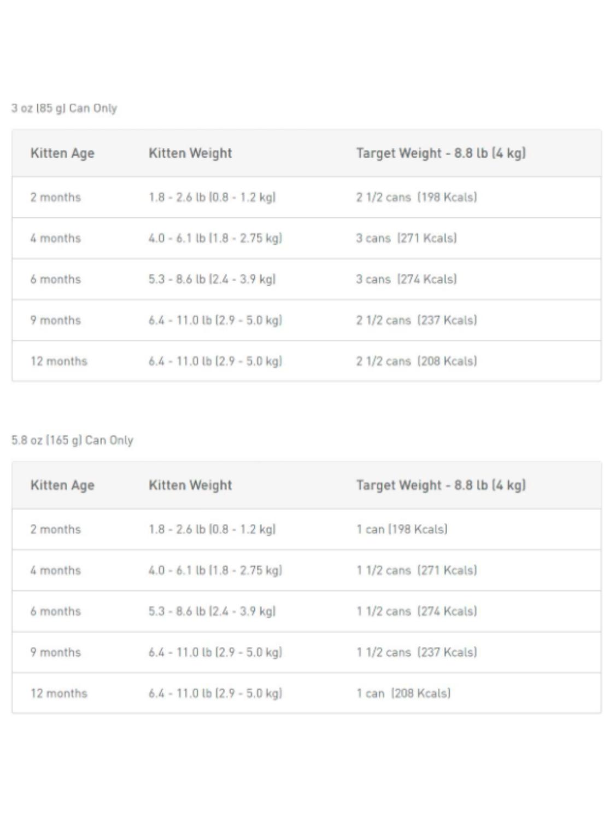Select the "1 1/2 cans (237 Kcals)" cell

tap(416, 652)
